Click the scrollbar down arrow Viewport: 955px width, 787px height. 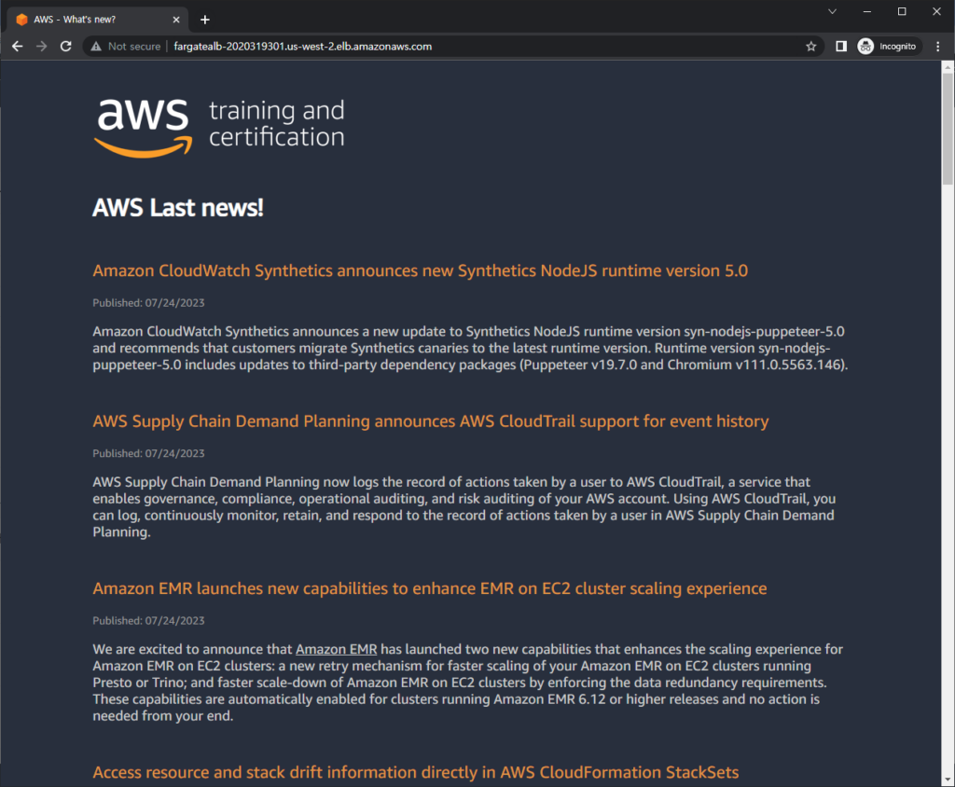pos(948,780)
